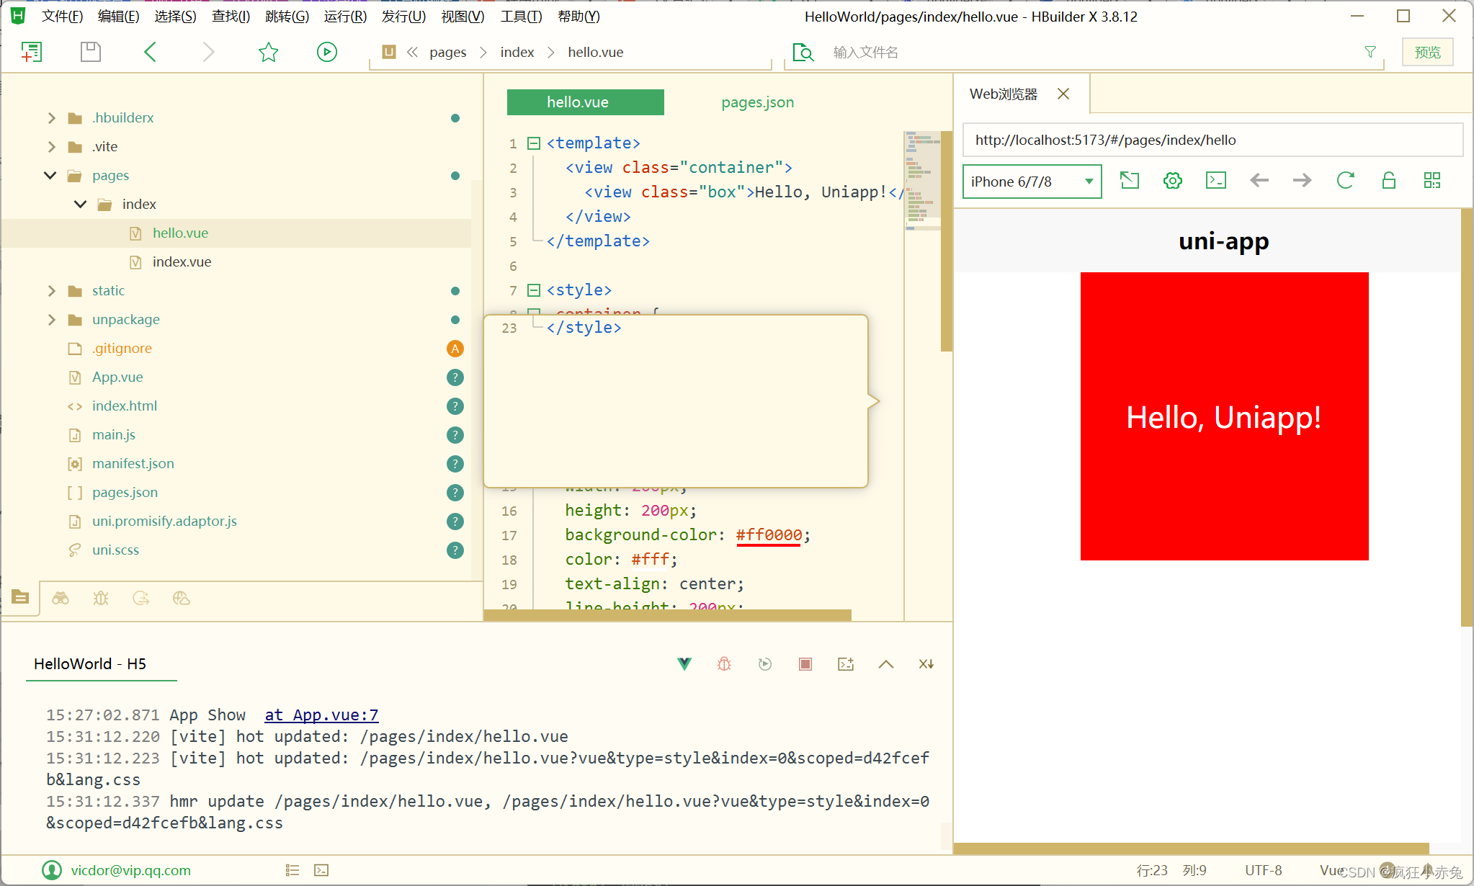Click the browser forward arrow
Screen dimensions: 1474x886
click(x=1303, y=180)
